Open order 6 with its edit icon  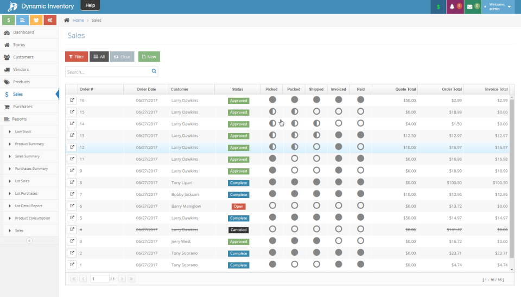pos(72,206)
